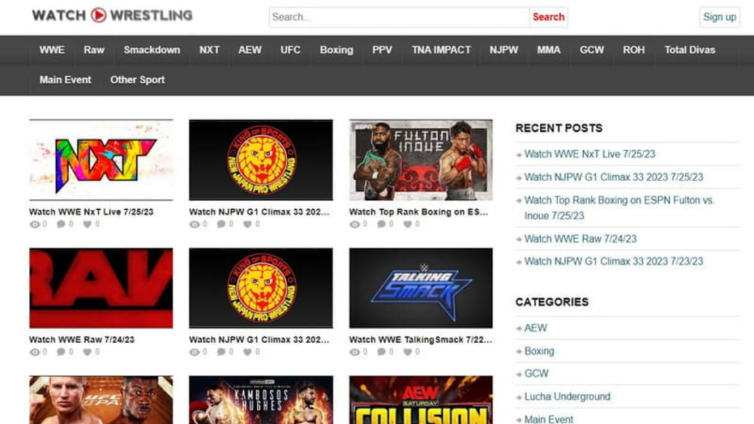Select ROH in navigation bar
The image size is (754, 424).
click(634, 50)
